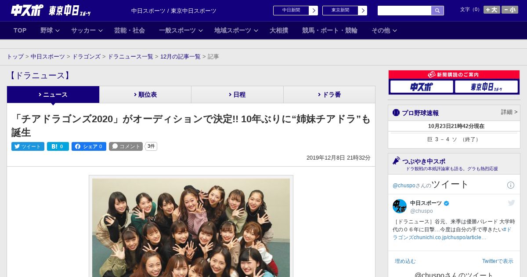The width and height of the screenshot is (527, 277).
Task: Click the 中スポ subscription banner button
Action: 422,87
